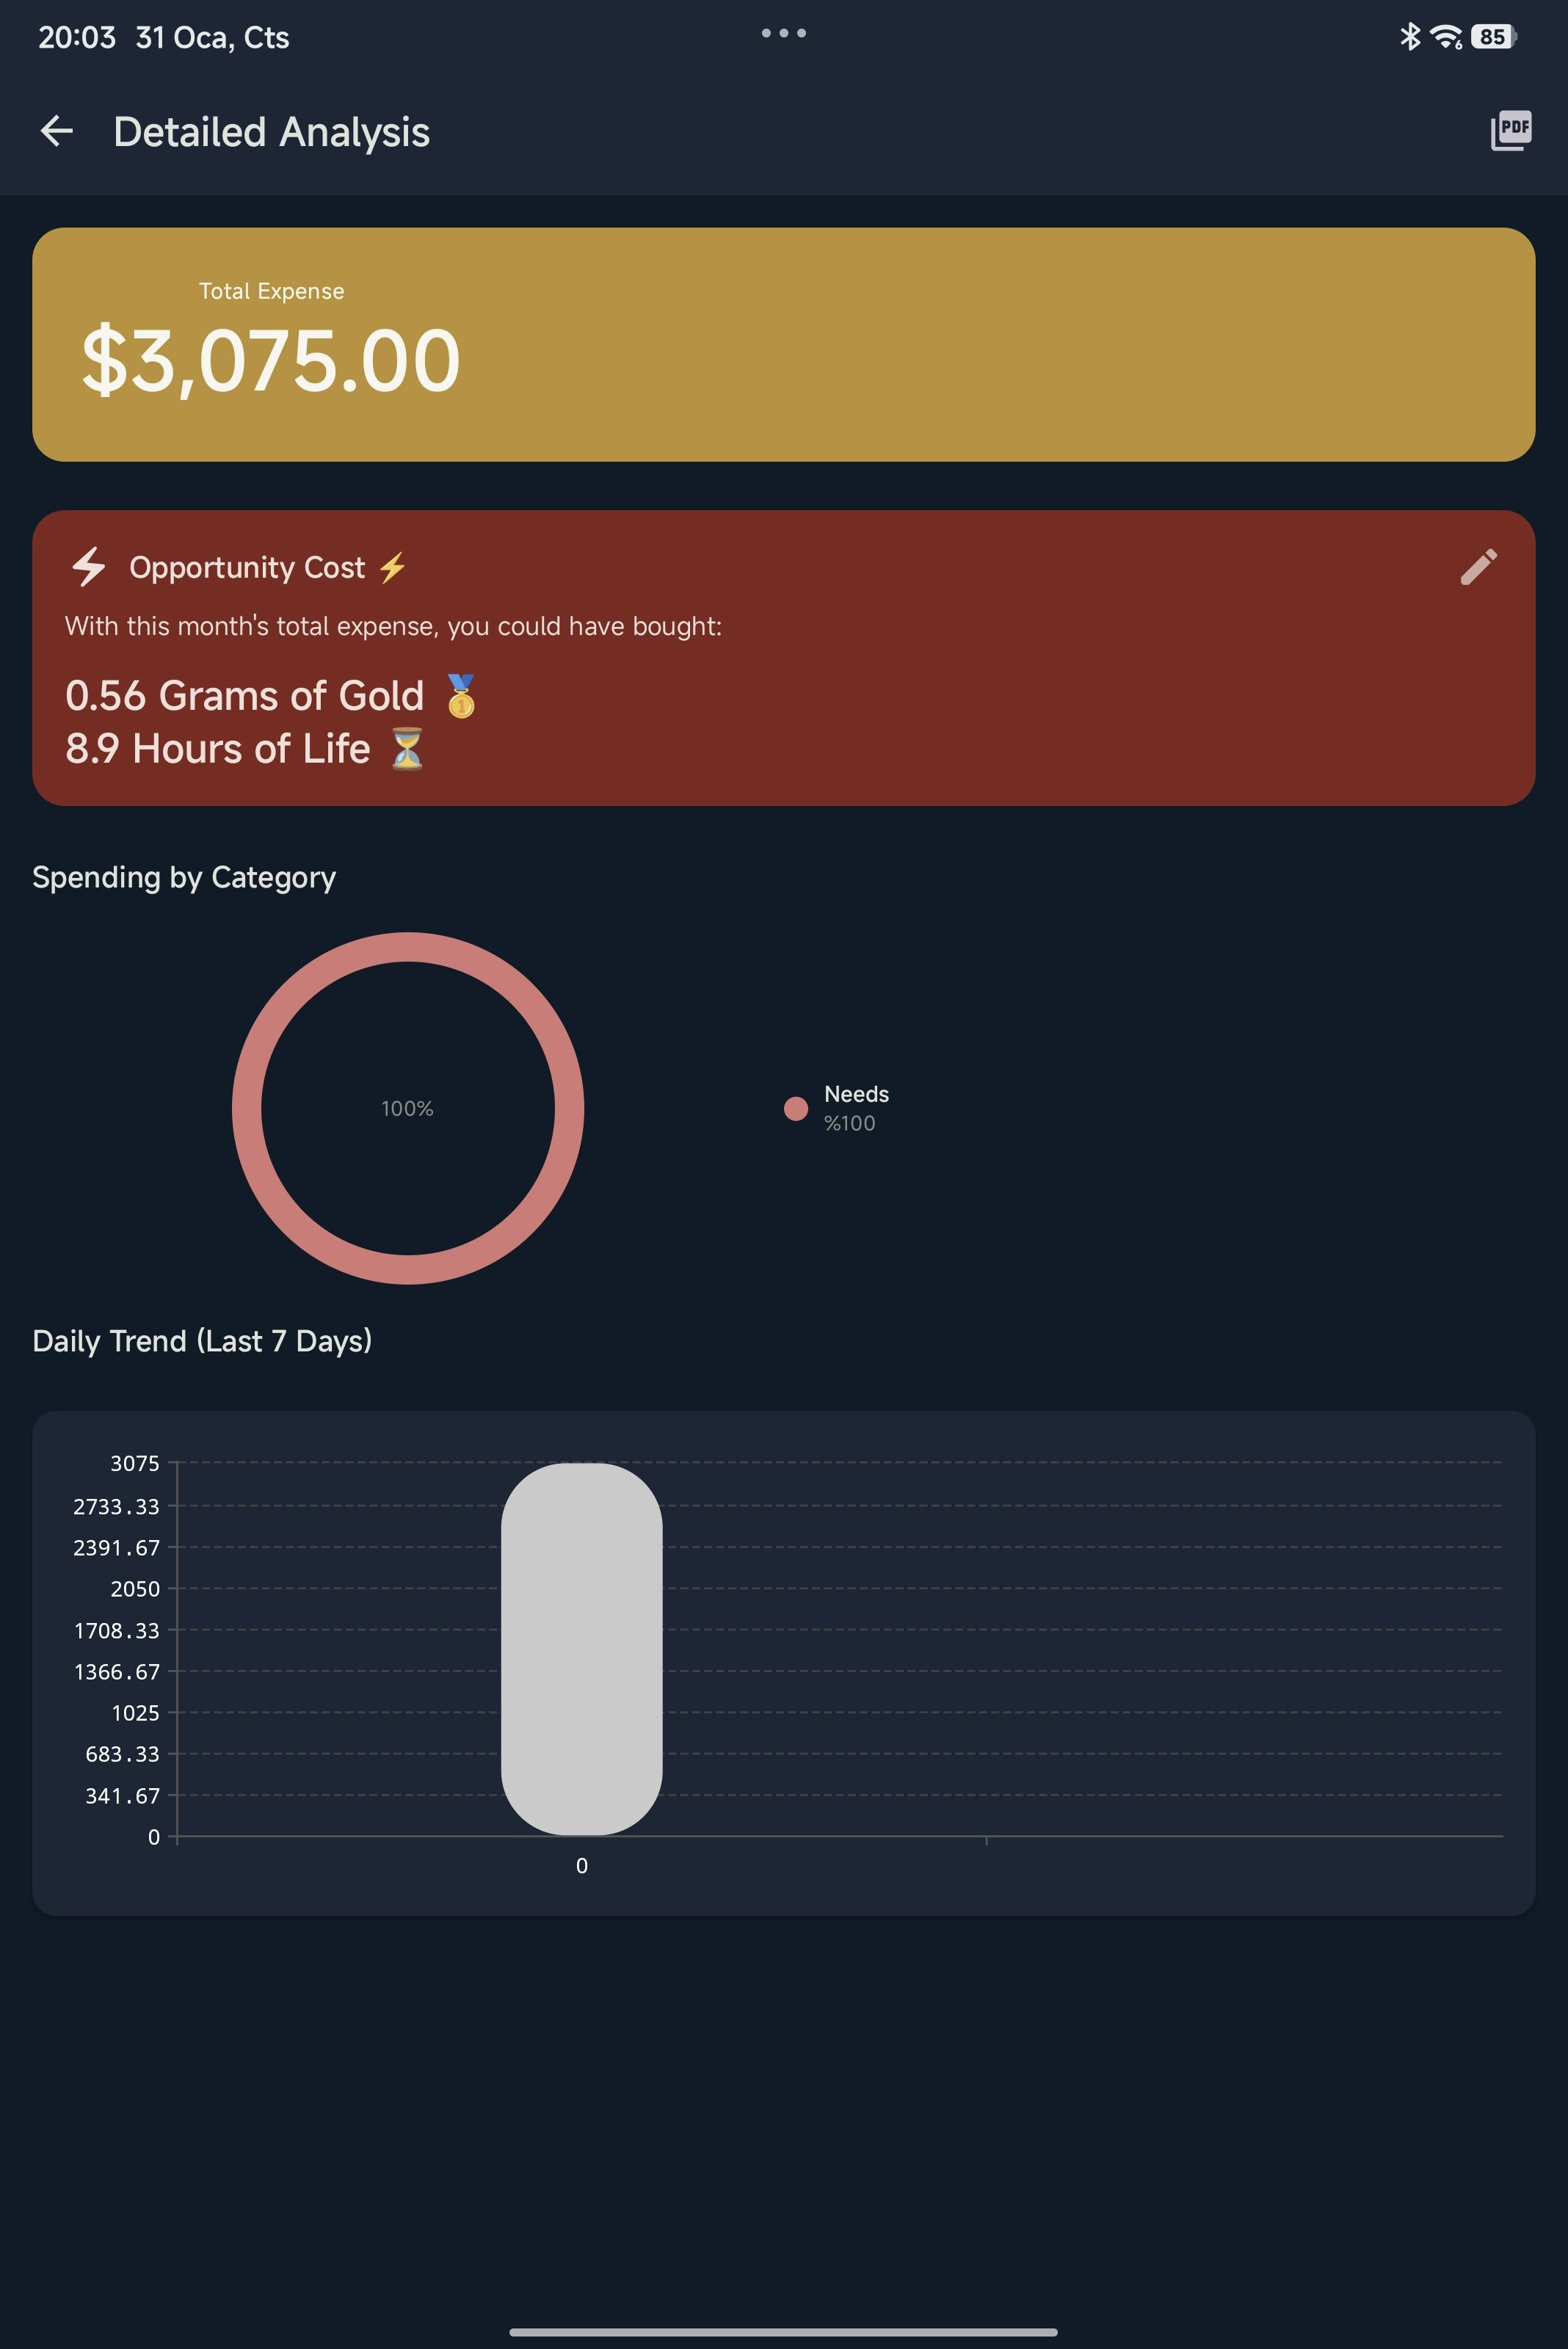This screenshot has height=2349, width=1568.
Task: Tap the Bluetooth icon in the status bar
Action: [1410, 36]
